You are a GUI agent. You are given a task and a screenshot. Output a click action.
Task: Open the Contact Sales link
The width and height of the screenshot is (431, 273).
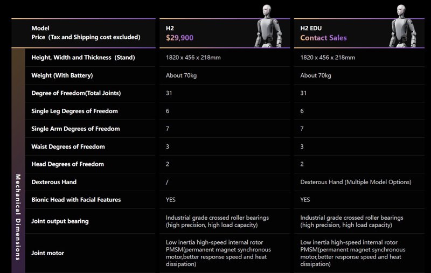(323, 38)
